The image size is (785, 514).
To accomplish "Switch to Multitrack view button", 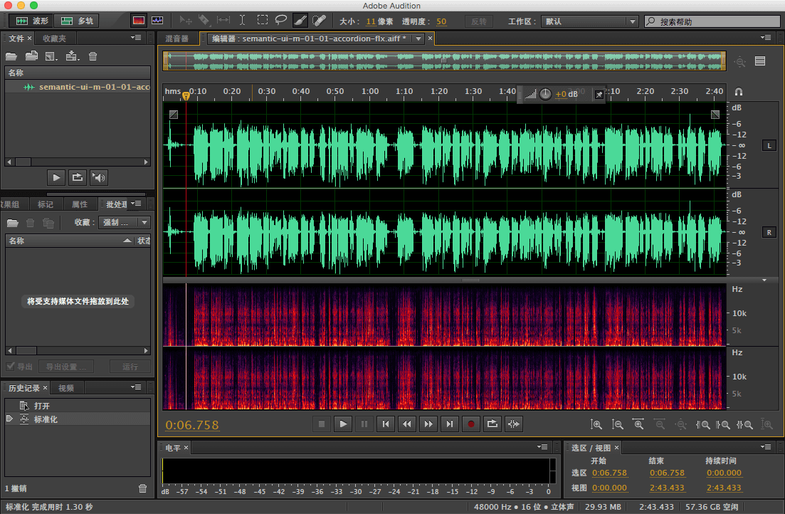I will [x=77, y=21].
